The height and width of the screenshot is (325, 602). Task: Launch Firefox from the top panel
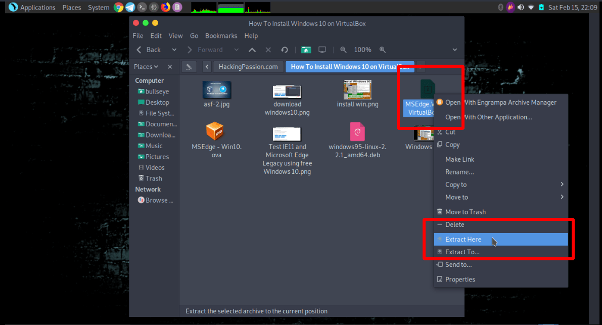point(165,7)
